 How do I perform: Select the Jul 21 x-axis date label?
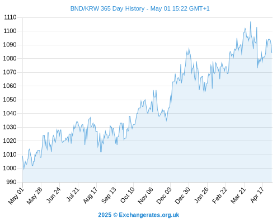[x=73, y=194]
